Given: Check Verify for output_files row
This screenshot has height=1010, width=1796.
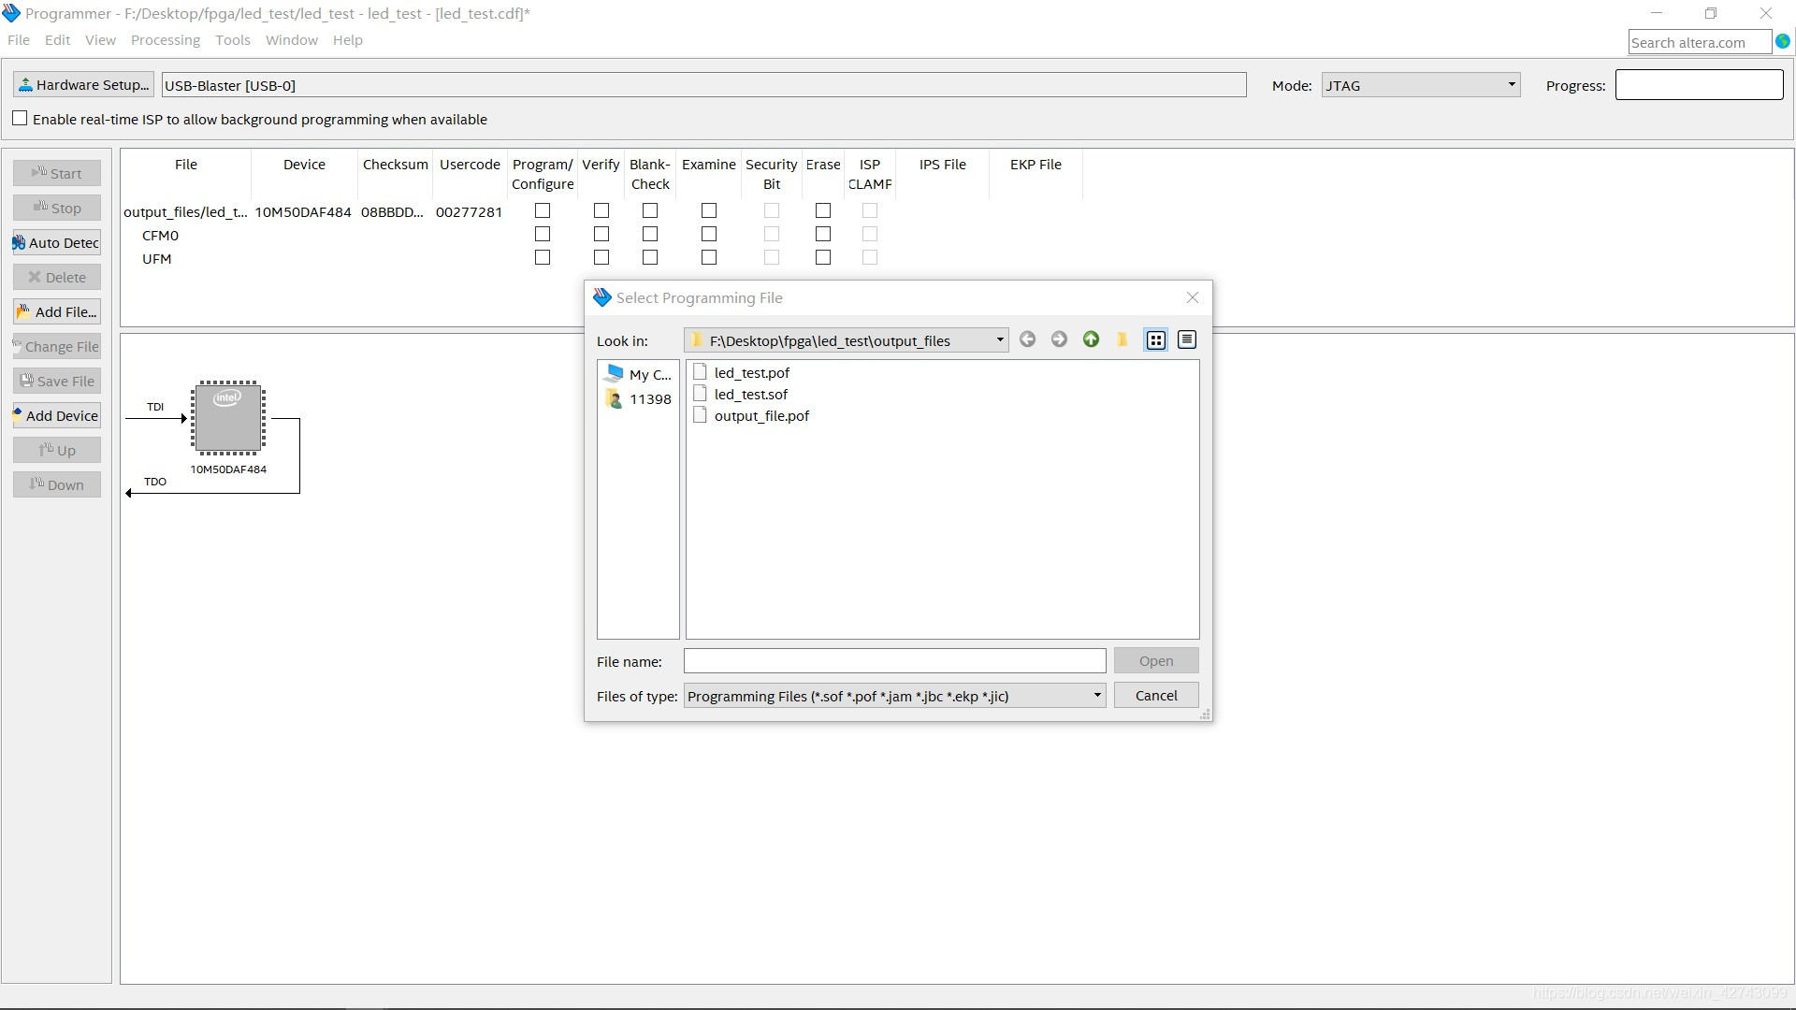Looking at the screenshot, I should tap(601, 210).
